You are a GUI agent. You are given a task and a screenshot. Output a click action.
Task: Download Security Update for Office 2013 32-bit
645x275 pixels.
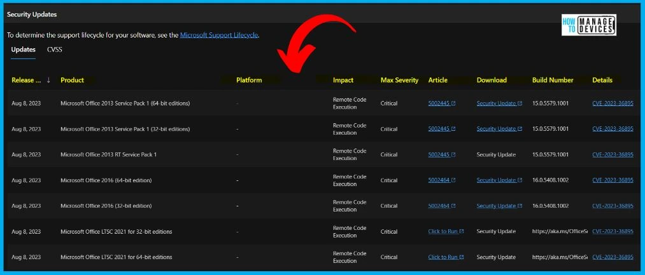[x=499, y=129]
